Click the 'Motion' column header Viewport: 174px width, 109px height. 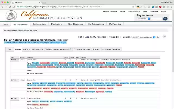tap(83, 57)
